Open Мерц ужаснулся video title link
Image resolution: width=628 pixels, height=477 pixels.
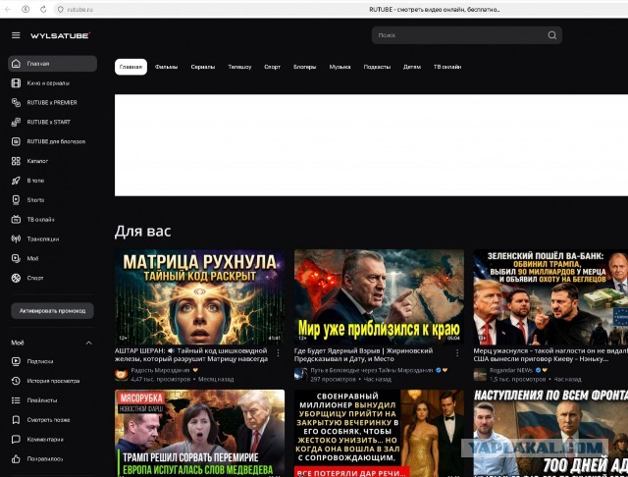pyautogui.click(x=550, y=355)
